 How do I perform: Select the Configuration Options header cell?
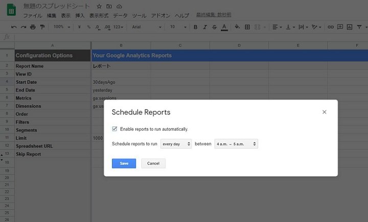point(53,56)
